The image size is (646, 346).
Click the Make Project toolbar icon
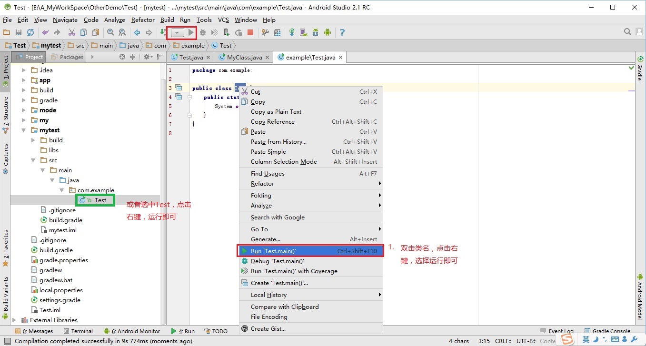click(x=163, y=32)
